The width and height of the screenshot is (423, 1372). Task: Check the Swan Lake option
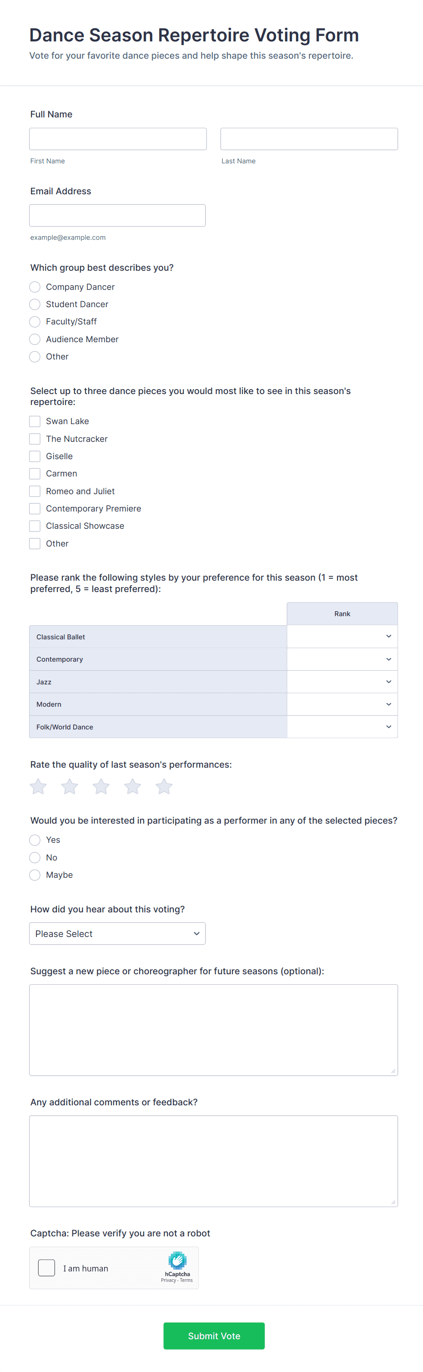[35, 421]
